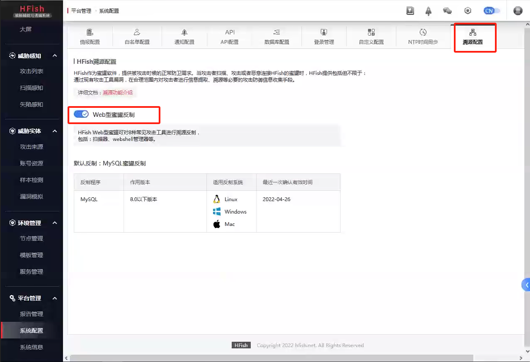The height and width of the screenshot is (362, 530).
Task: Open 扫描感知 in the sidebar
Action: click(x=32, y=88)
